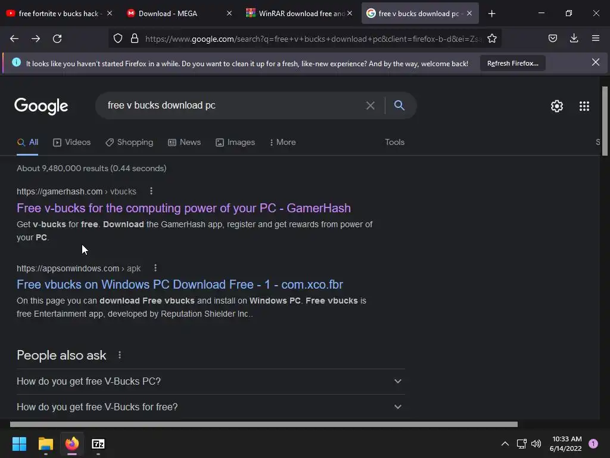Select the Videos results filter
Viewport: 610px width, 458px height.
tap(71, 142)
